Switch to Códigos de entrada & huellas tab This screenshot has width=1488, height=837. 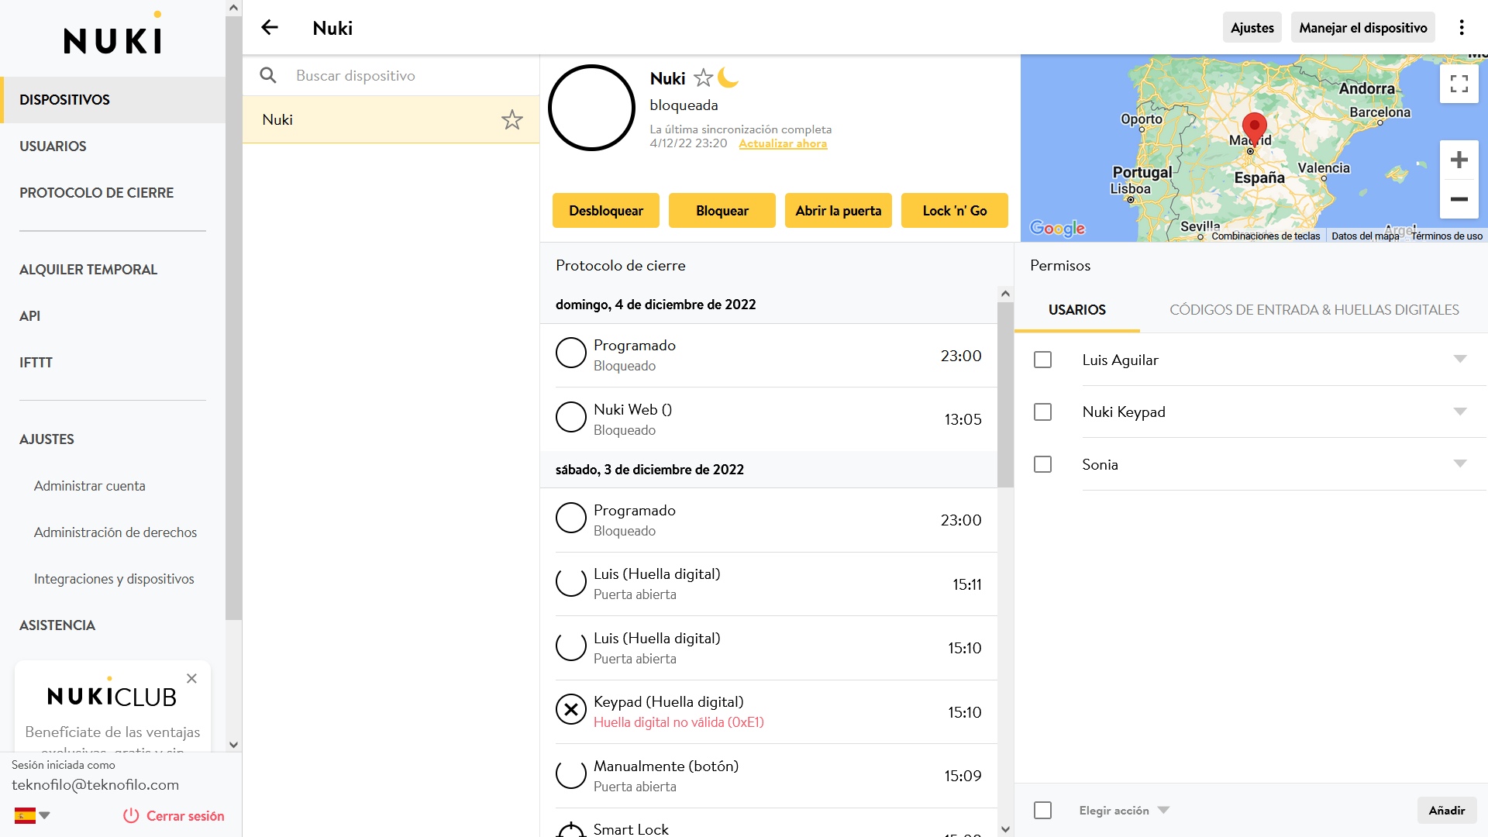point(1314,310)
